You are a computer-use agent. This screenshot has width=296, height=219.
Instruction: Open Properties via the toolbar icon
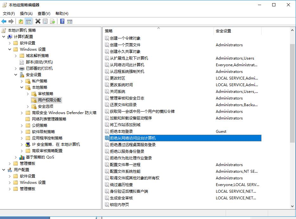click(45, 21)
